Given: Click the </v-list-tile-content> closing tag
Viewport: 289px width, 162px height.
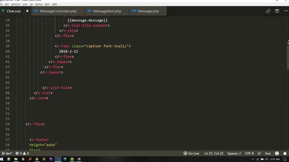Looking at the screenshot, I should click(86, 26).
